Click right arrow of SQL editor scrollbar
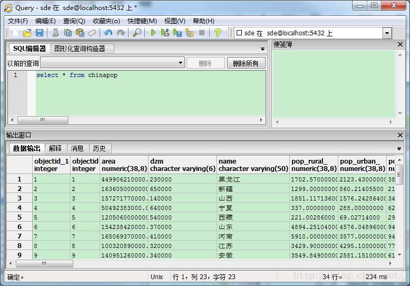Screen dimensions: 410x286 click(x=261, y=120)
